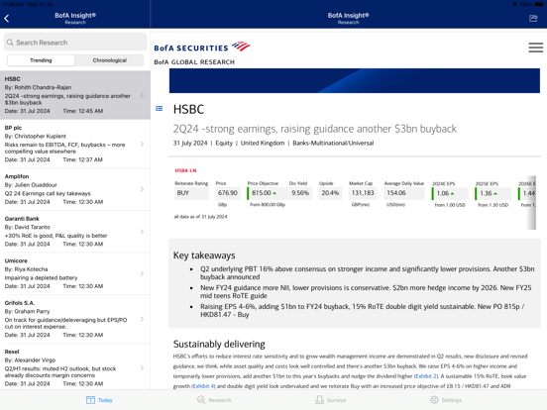The height and width of the screenshot is (410, 547).
Task: Click the search magnifier icon
Action: [10, 43]
